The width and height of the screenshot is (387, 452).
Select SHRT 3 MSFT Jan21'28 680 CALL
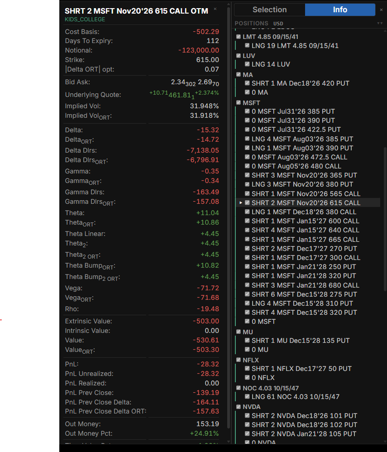pos(306,285)
